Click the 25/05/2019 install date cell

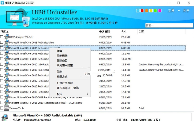(x=105, y=37)
